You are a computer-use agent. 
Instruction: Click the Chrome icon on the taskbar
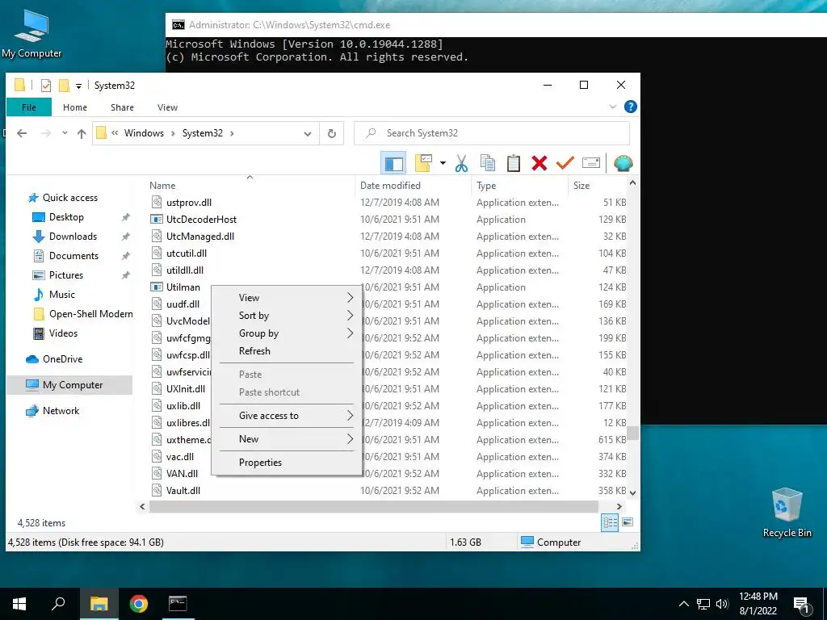click(x=139, y=604)
